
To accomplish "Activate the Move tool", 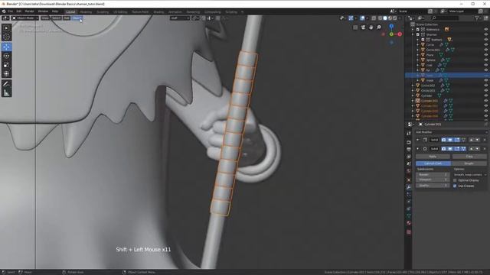I will (6, 47).
